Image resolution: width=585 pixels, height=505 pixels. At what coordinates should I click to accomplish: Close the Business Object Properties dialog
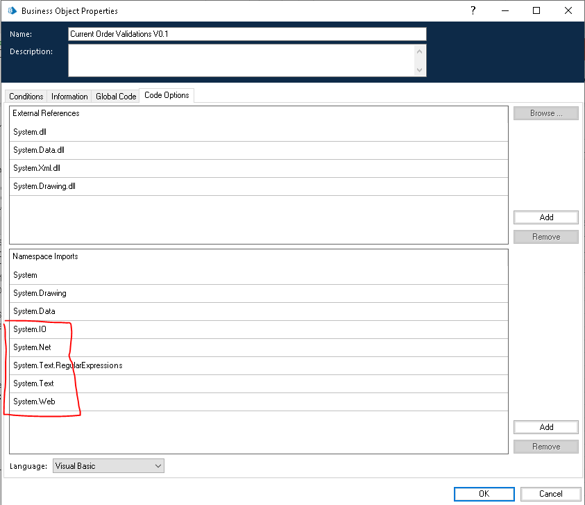click(568, 10)
